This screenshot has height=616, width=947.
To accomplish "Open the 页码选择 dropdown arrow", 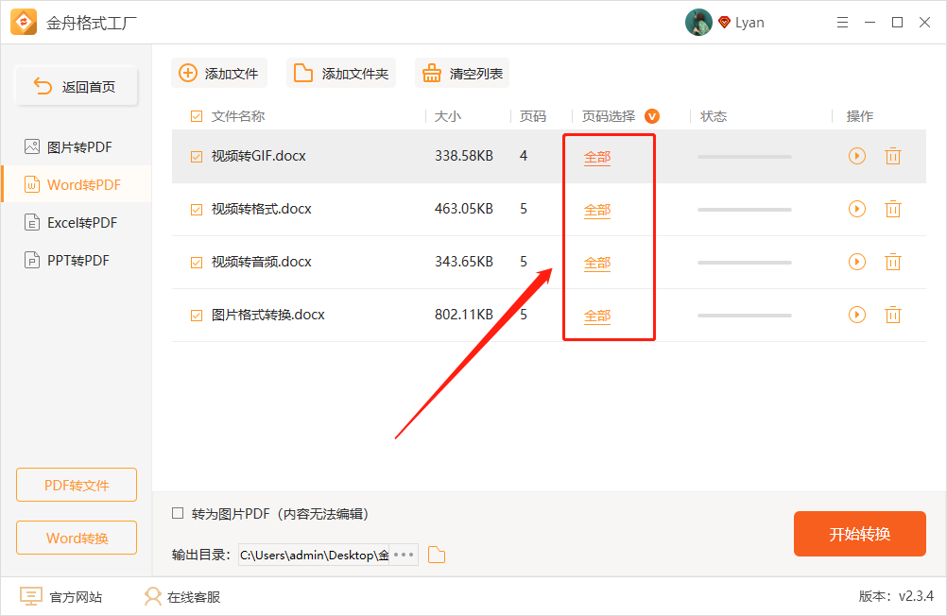I will pyautogui.click(x=651, y=115).
